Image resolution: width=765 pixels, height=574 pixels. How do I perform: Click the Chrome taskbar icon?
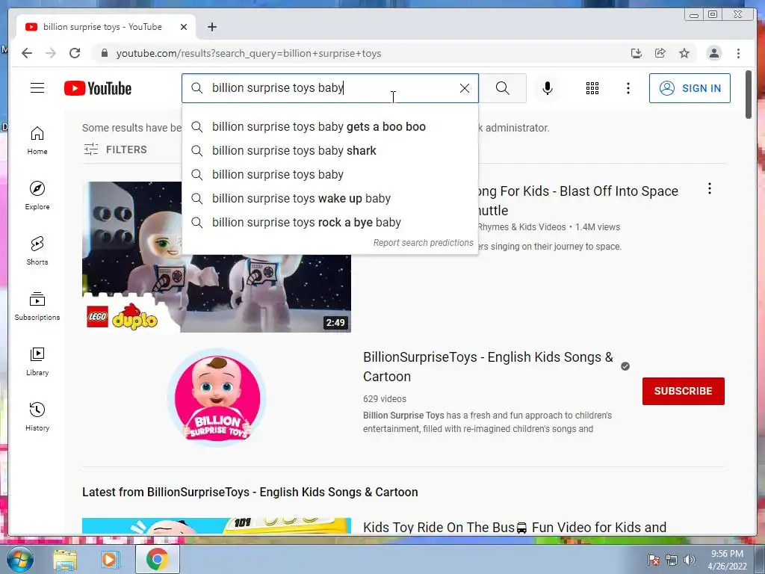(x=157, y=559)
